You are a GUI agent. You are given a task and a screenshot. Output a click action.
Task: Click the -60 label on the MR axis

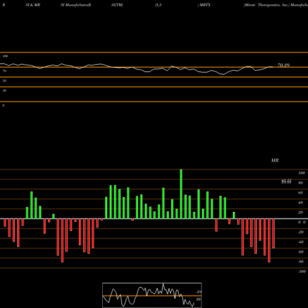301,252
